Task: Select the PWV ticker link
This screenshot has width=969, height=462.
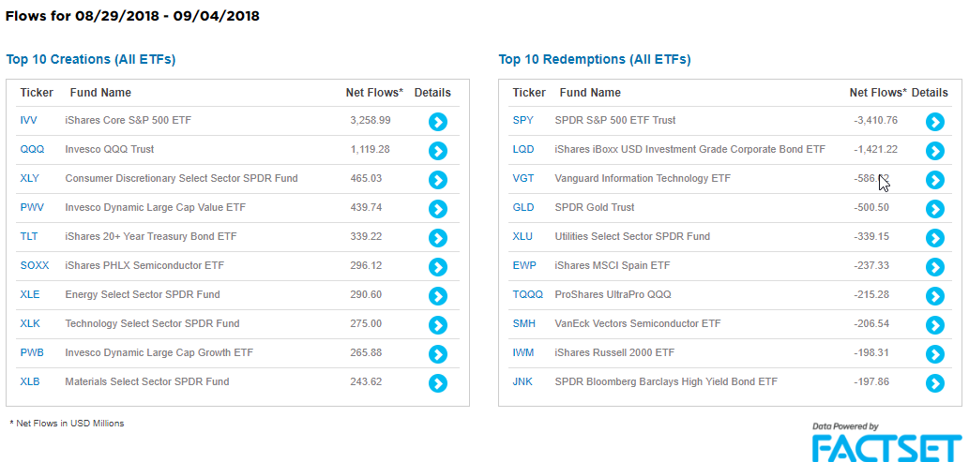Action: point(32,207)
